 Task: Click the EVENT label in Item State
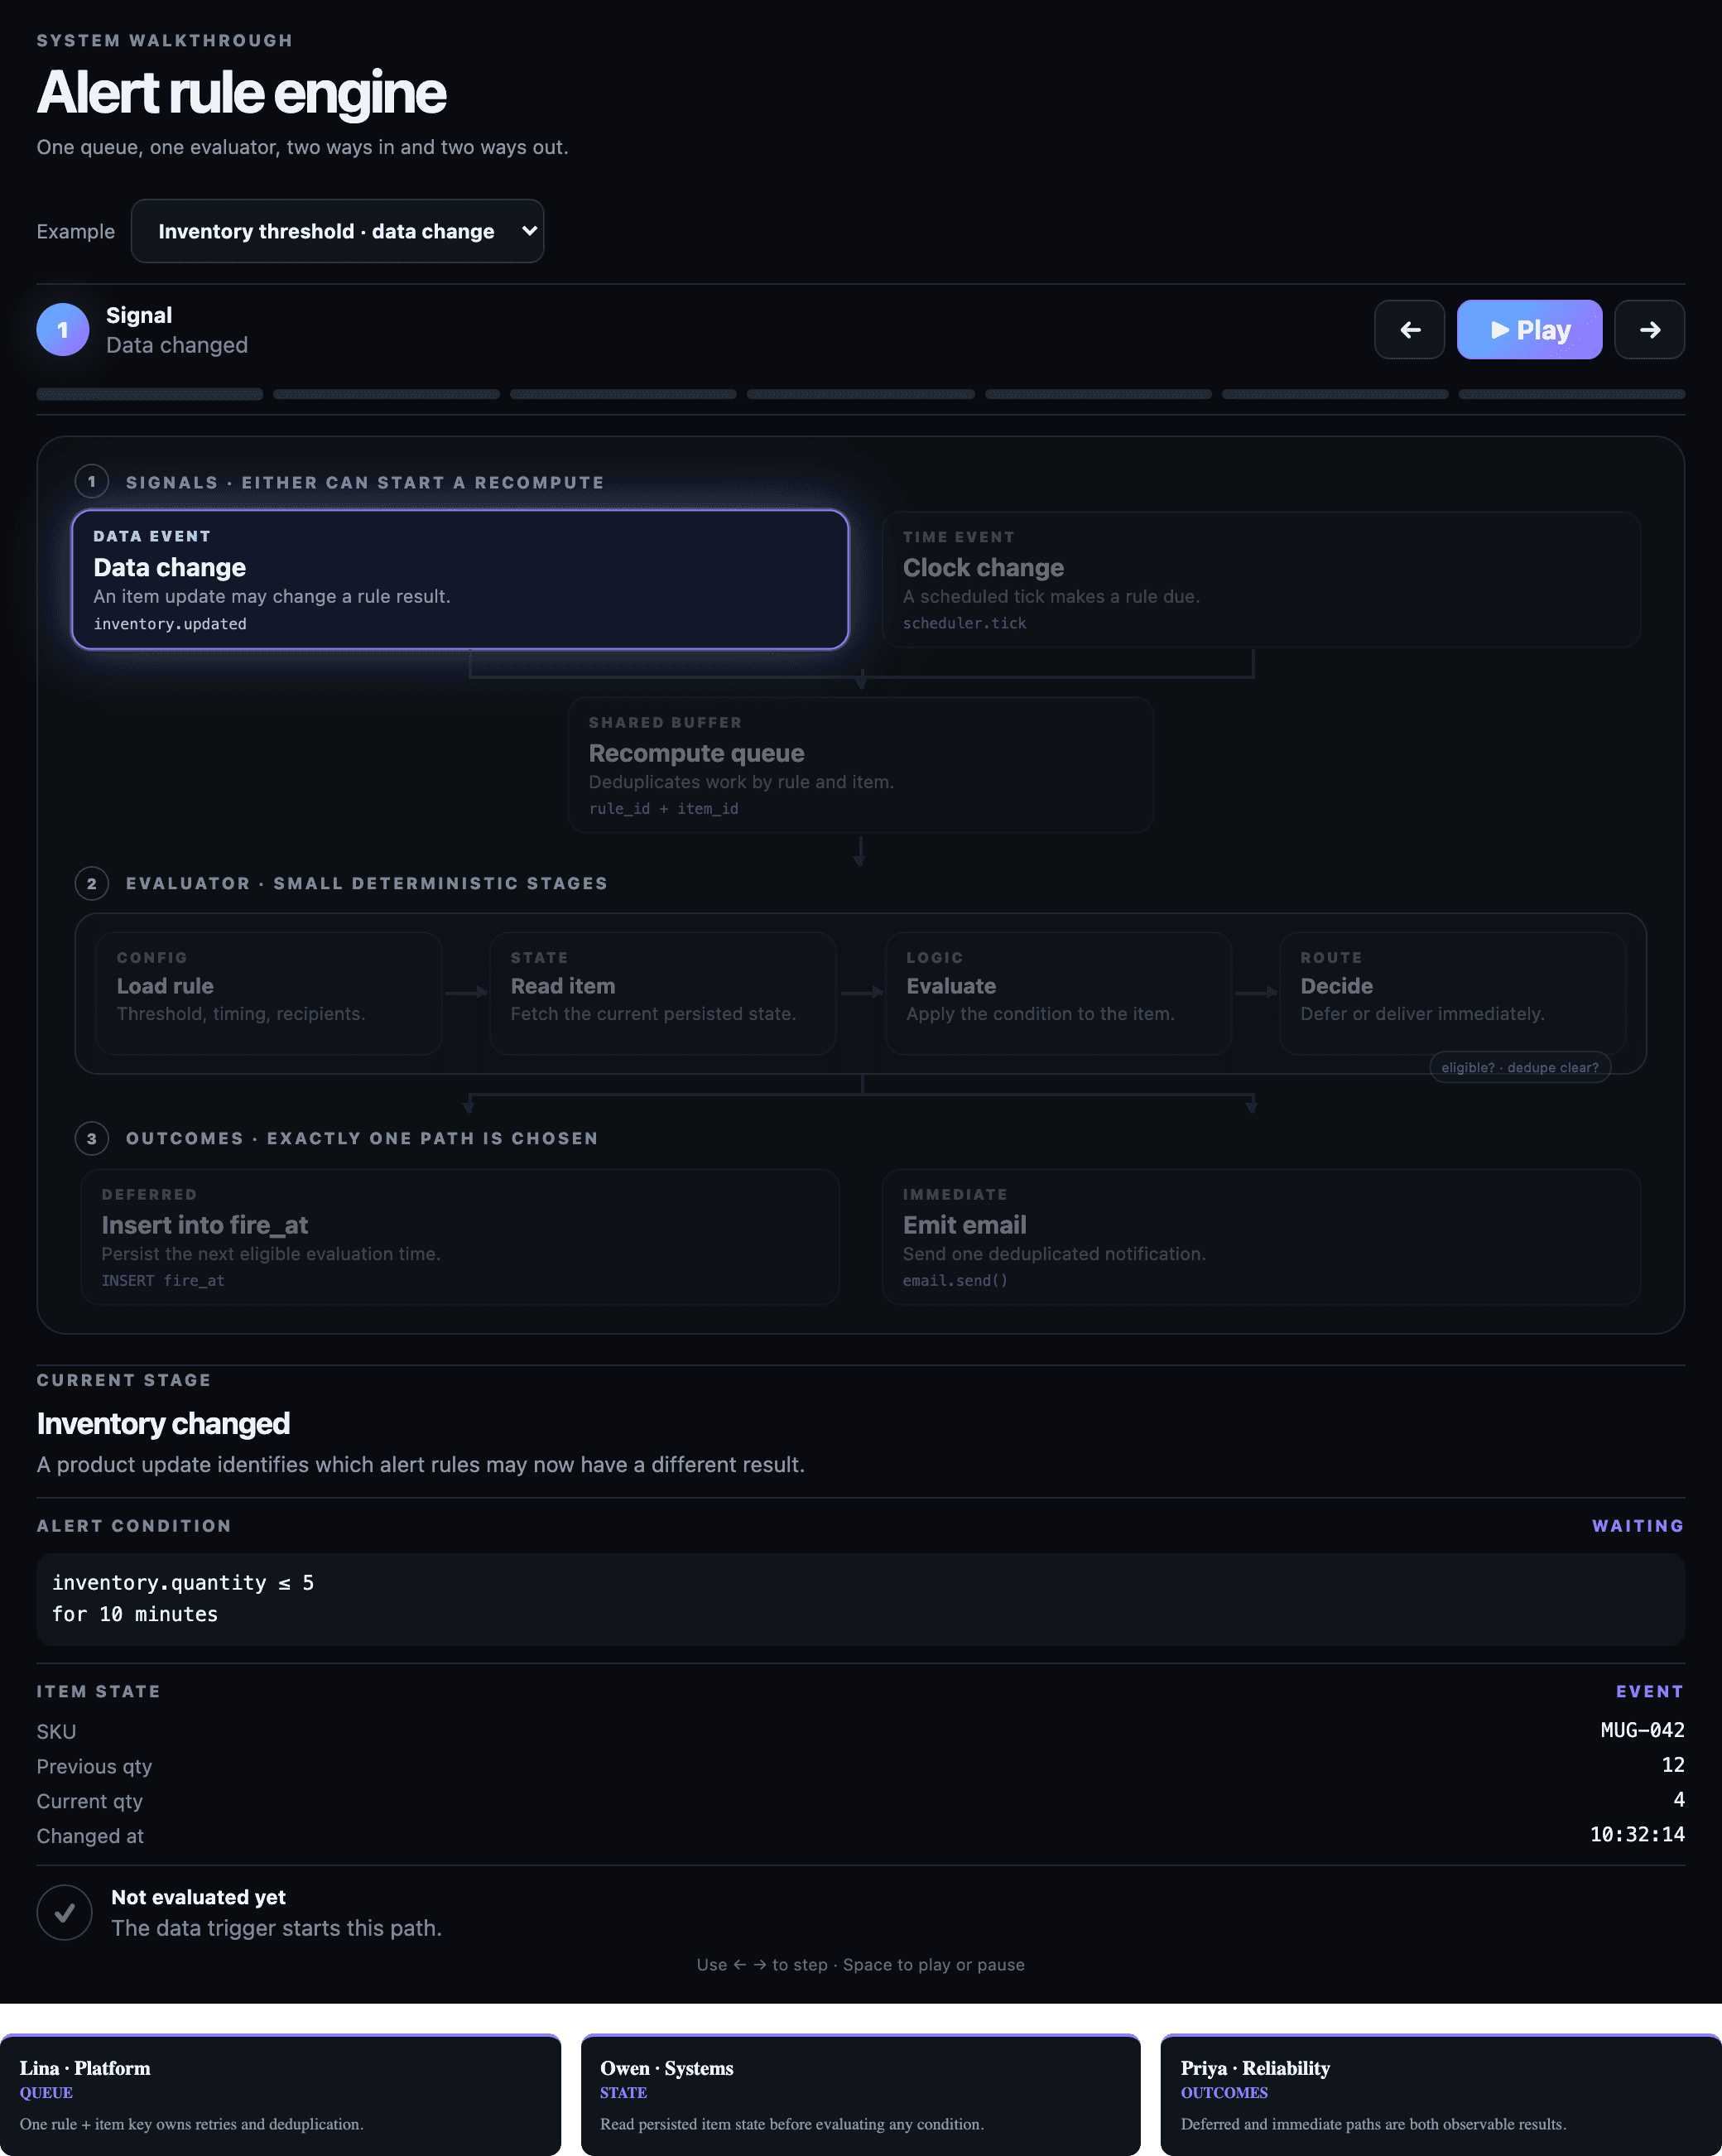pyautogui.click(x=1650, y=1691)
